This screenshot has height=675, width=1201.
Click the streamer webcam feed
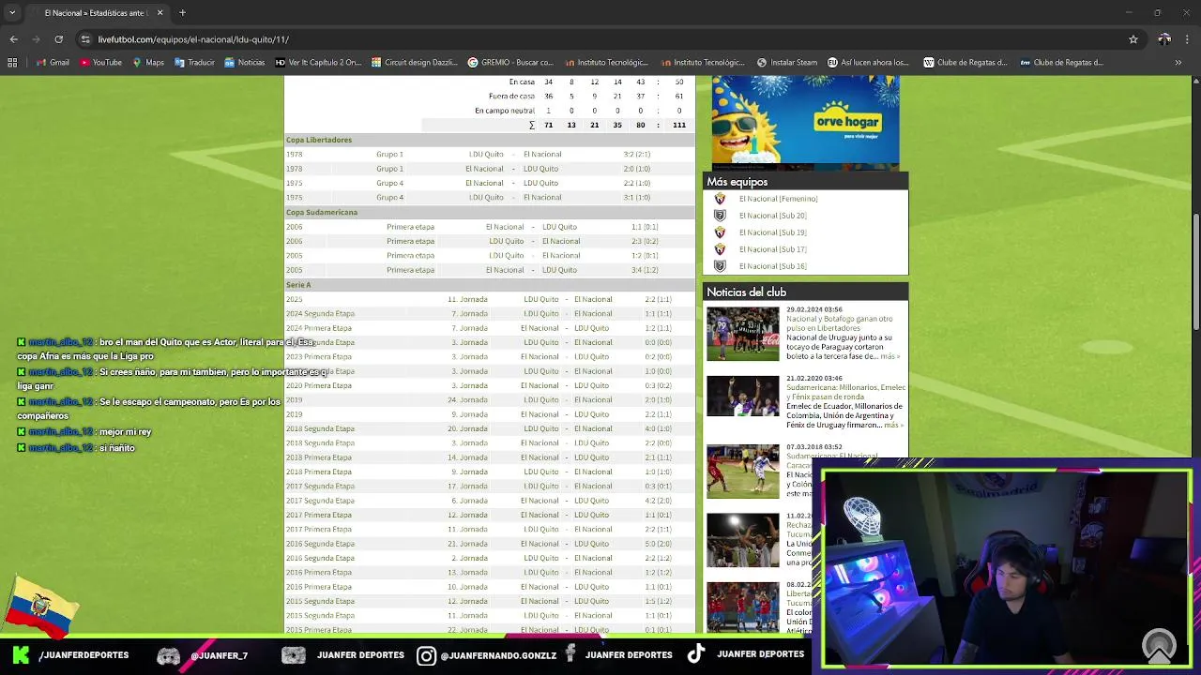tap(1005, 568)
